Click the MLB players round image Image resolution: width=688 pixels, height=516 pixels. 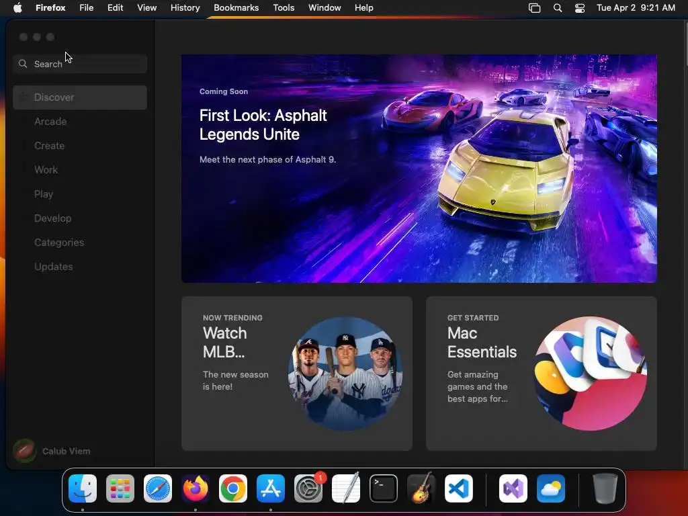pyautogui.click(x=345, y=374)
